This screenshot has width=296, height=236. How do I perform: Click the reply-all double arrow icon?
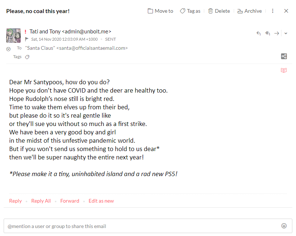268,33
